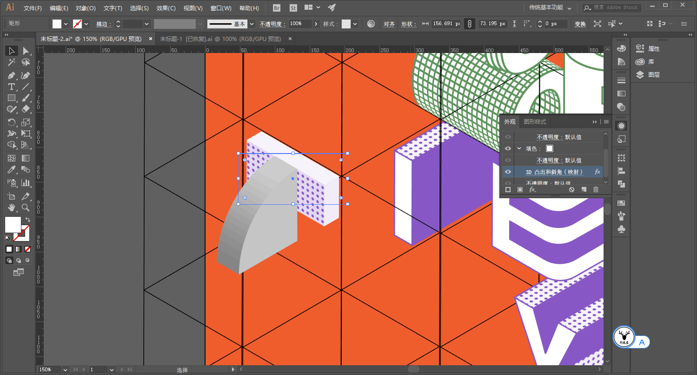Click the rocket GPU performance icon
This screenshot has height=375, width=697.
tap(332, 7)
